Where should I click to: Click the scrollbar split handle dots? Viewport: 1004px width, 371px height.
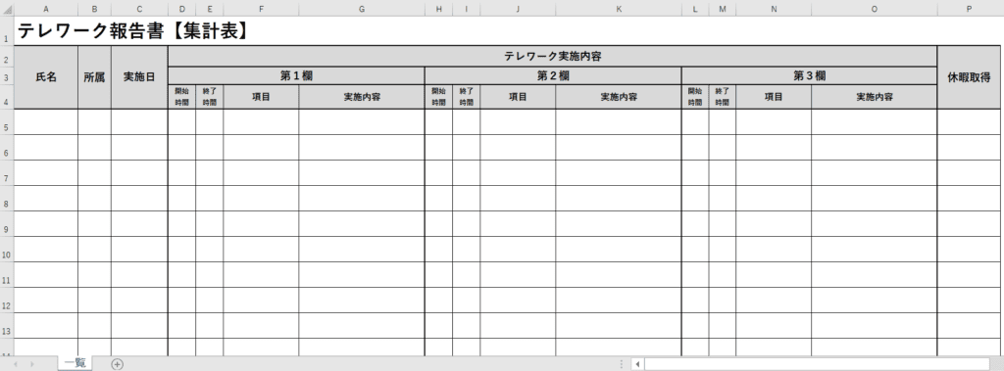click(x=622, y=364)
